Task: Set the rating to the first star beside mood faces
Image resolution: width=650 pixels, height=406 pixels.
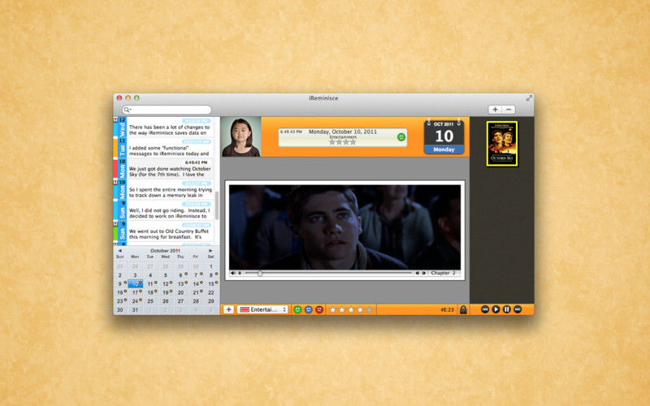Action: pos(333,309)
